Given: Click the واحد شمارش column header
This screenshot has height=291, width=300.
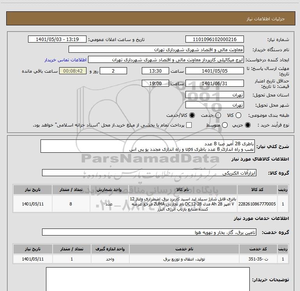Looking at the screenshot, I should 109,189.
